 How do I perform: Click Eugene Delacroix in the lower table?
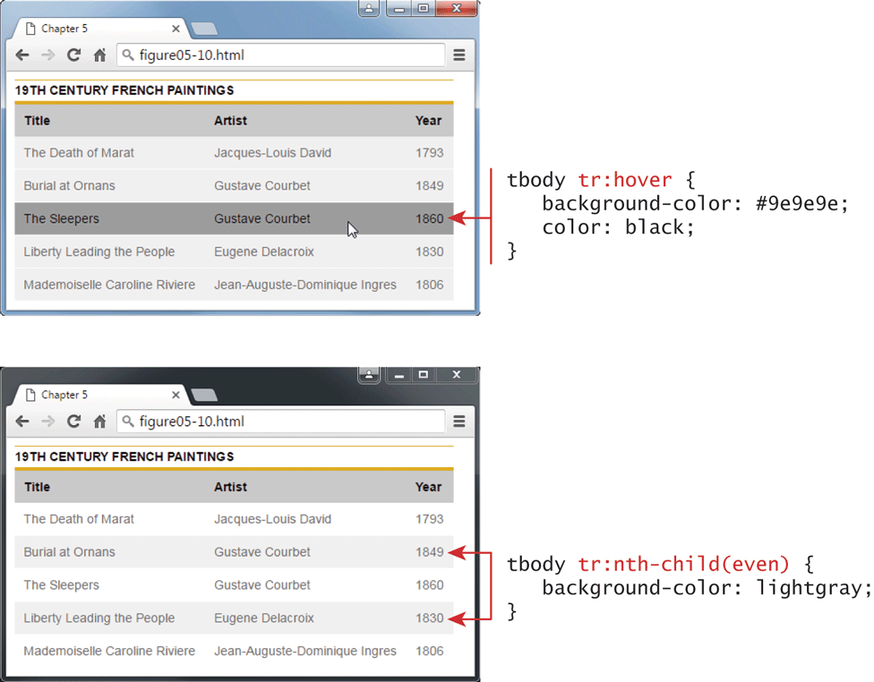[264, 618]
